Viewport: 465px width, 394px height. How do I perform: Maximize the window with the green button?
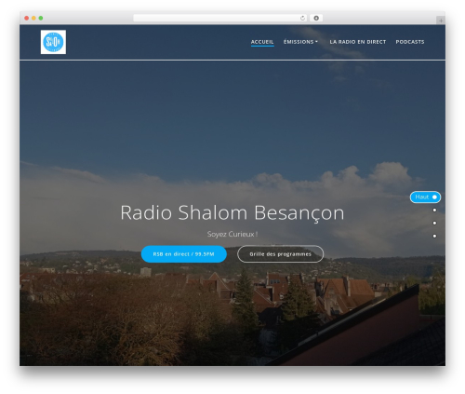point(41,18)
